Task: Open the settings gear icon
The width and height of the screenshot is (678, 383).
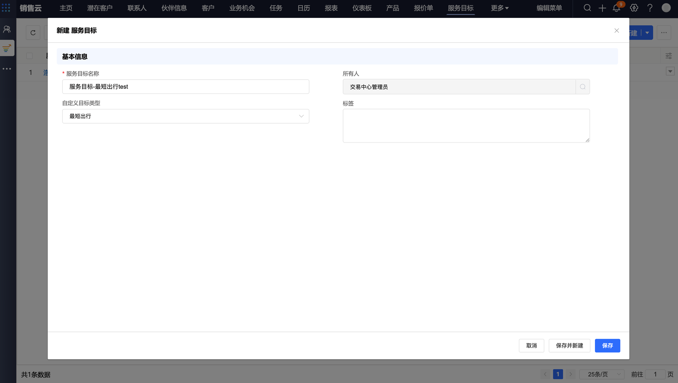Action: pyautogui.click(x=634, y=8)
